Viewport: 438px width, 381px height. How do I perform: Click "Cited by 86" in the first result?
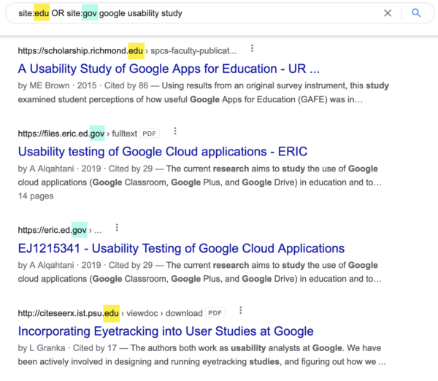[x=126, y=85]
